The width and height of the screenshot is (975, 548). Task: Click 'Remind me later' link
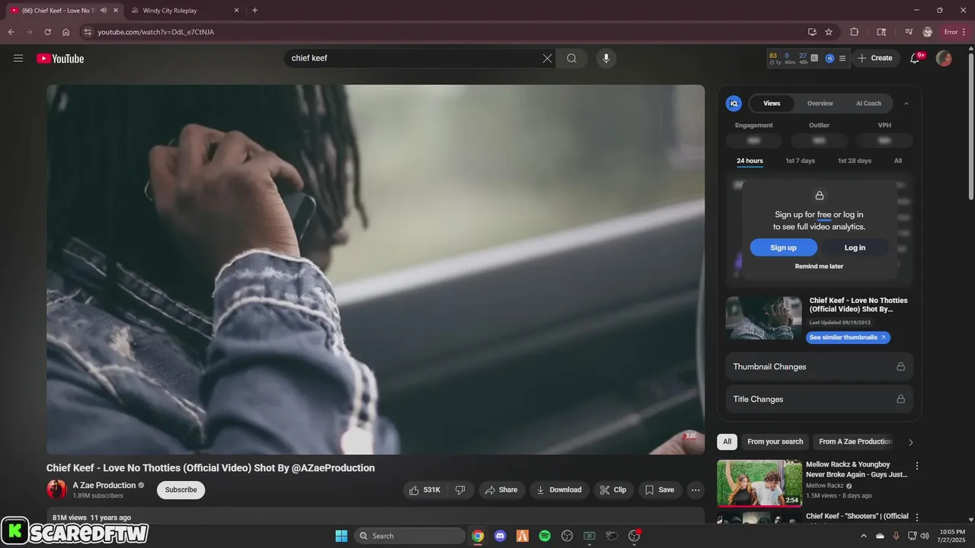pos(819,266)
